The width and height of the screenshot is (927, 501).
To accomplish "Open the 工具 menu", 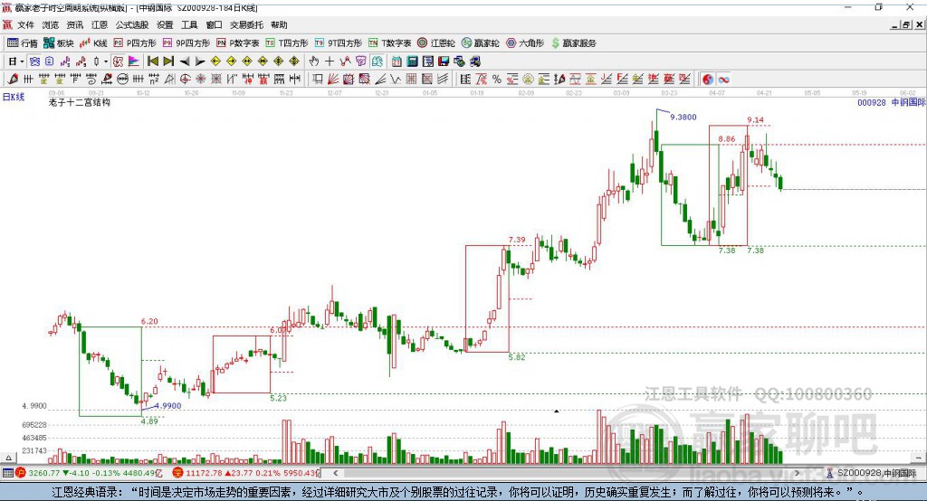I will [x=189, y=24].
